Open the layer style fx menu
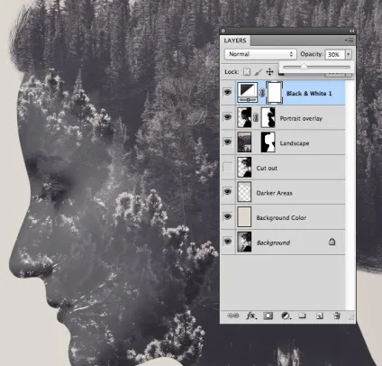The height and width of the screenshot is (366, 382). (x=251, y=316)
